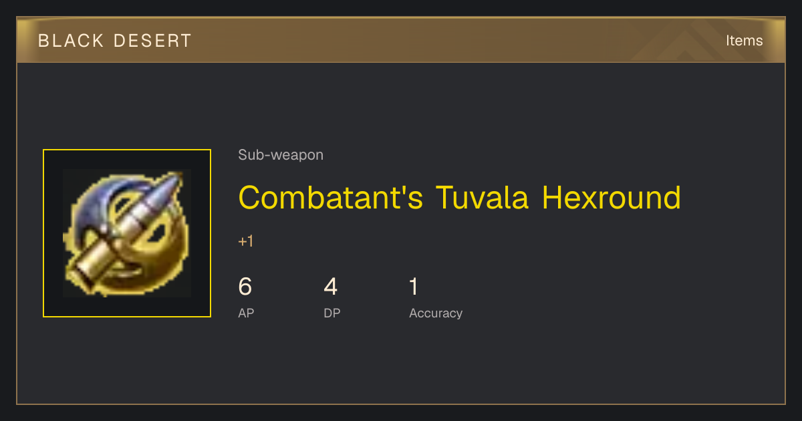Click the gold header banner bar
The width and height of the screenshot is (802, 421).
[x=401, y=41]
